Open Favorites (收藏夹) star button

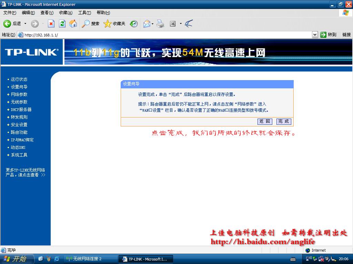click(114, 24)
